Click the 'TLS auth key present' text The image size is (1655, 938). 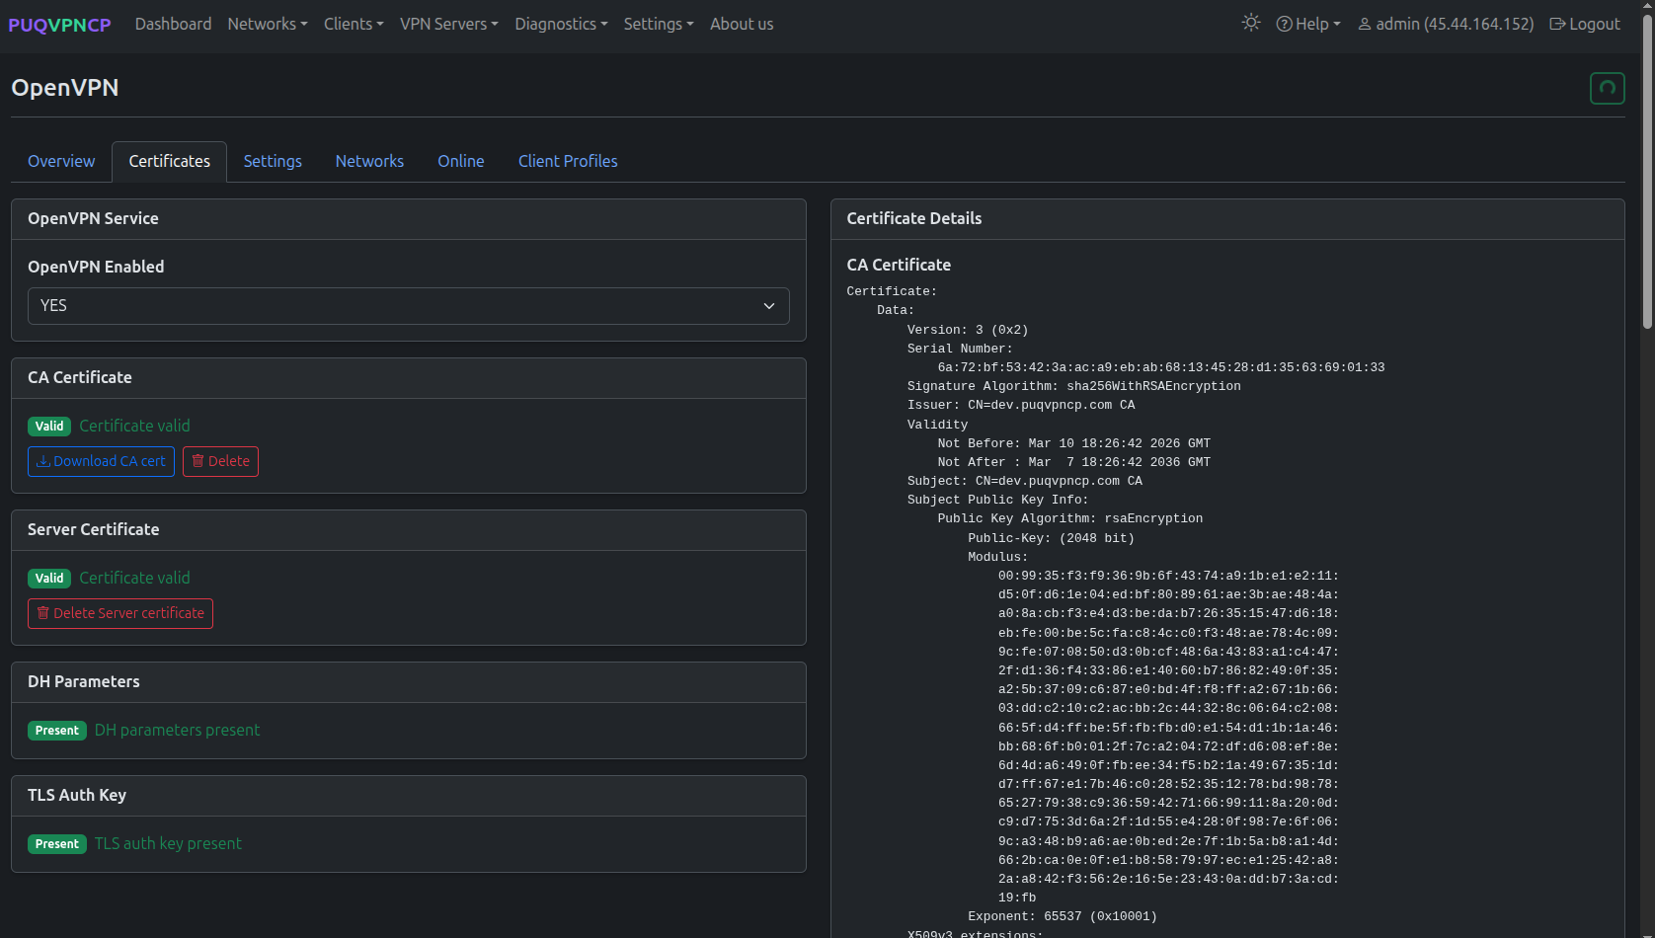pos(168,843)
